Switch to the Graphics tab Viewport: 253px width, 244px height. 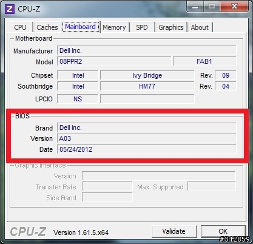(171, 27)
